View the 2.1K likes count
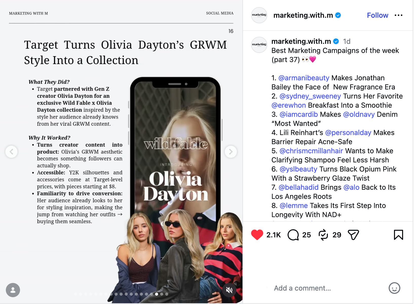The width and height of the screenshot is (414, 304). click(274, 235)
